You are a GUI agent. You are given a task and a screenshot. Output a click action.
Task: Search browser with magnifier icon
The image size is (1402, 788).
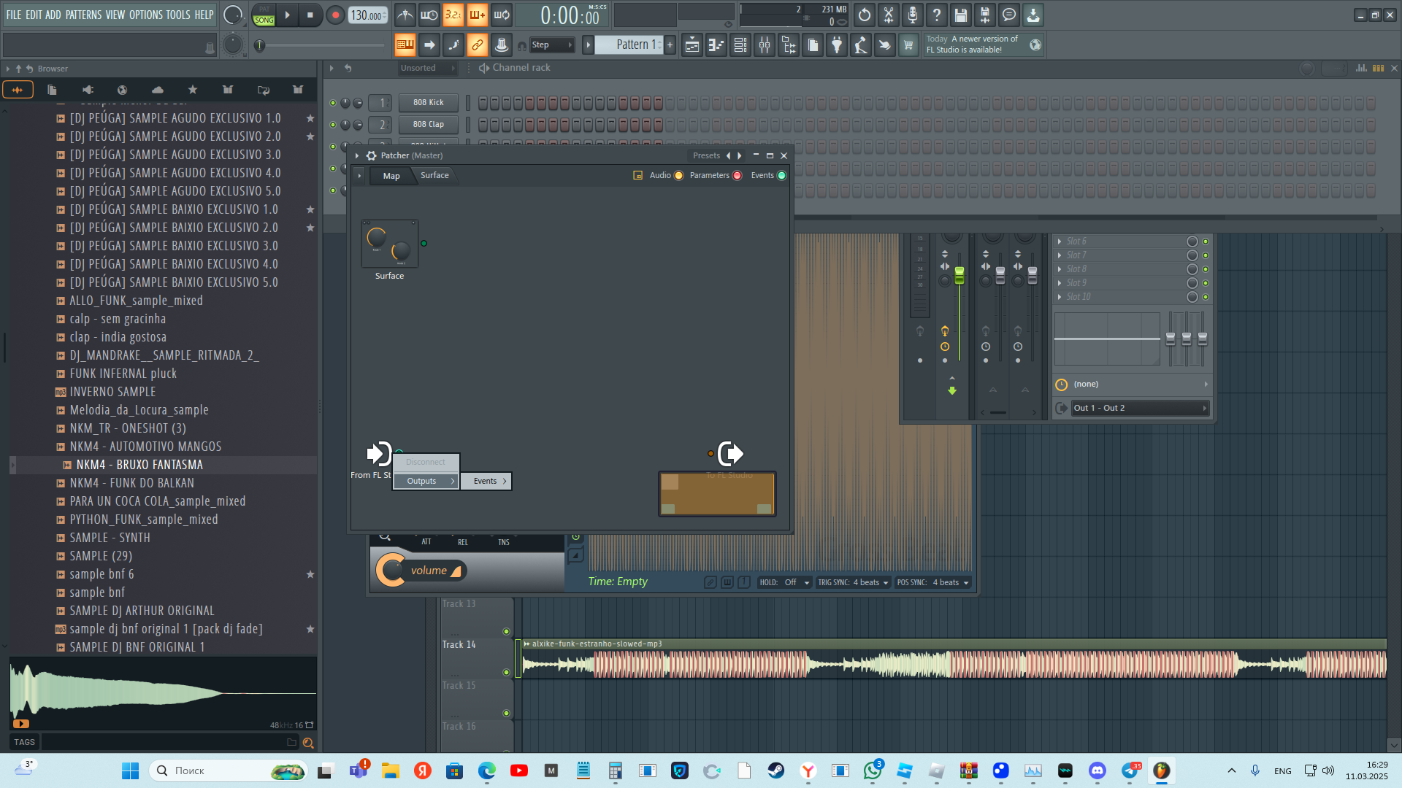point(308,743)
